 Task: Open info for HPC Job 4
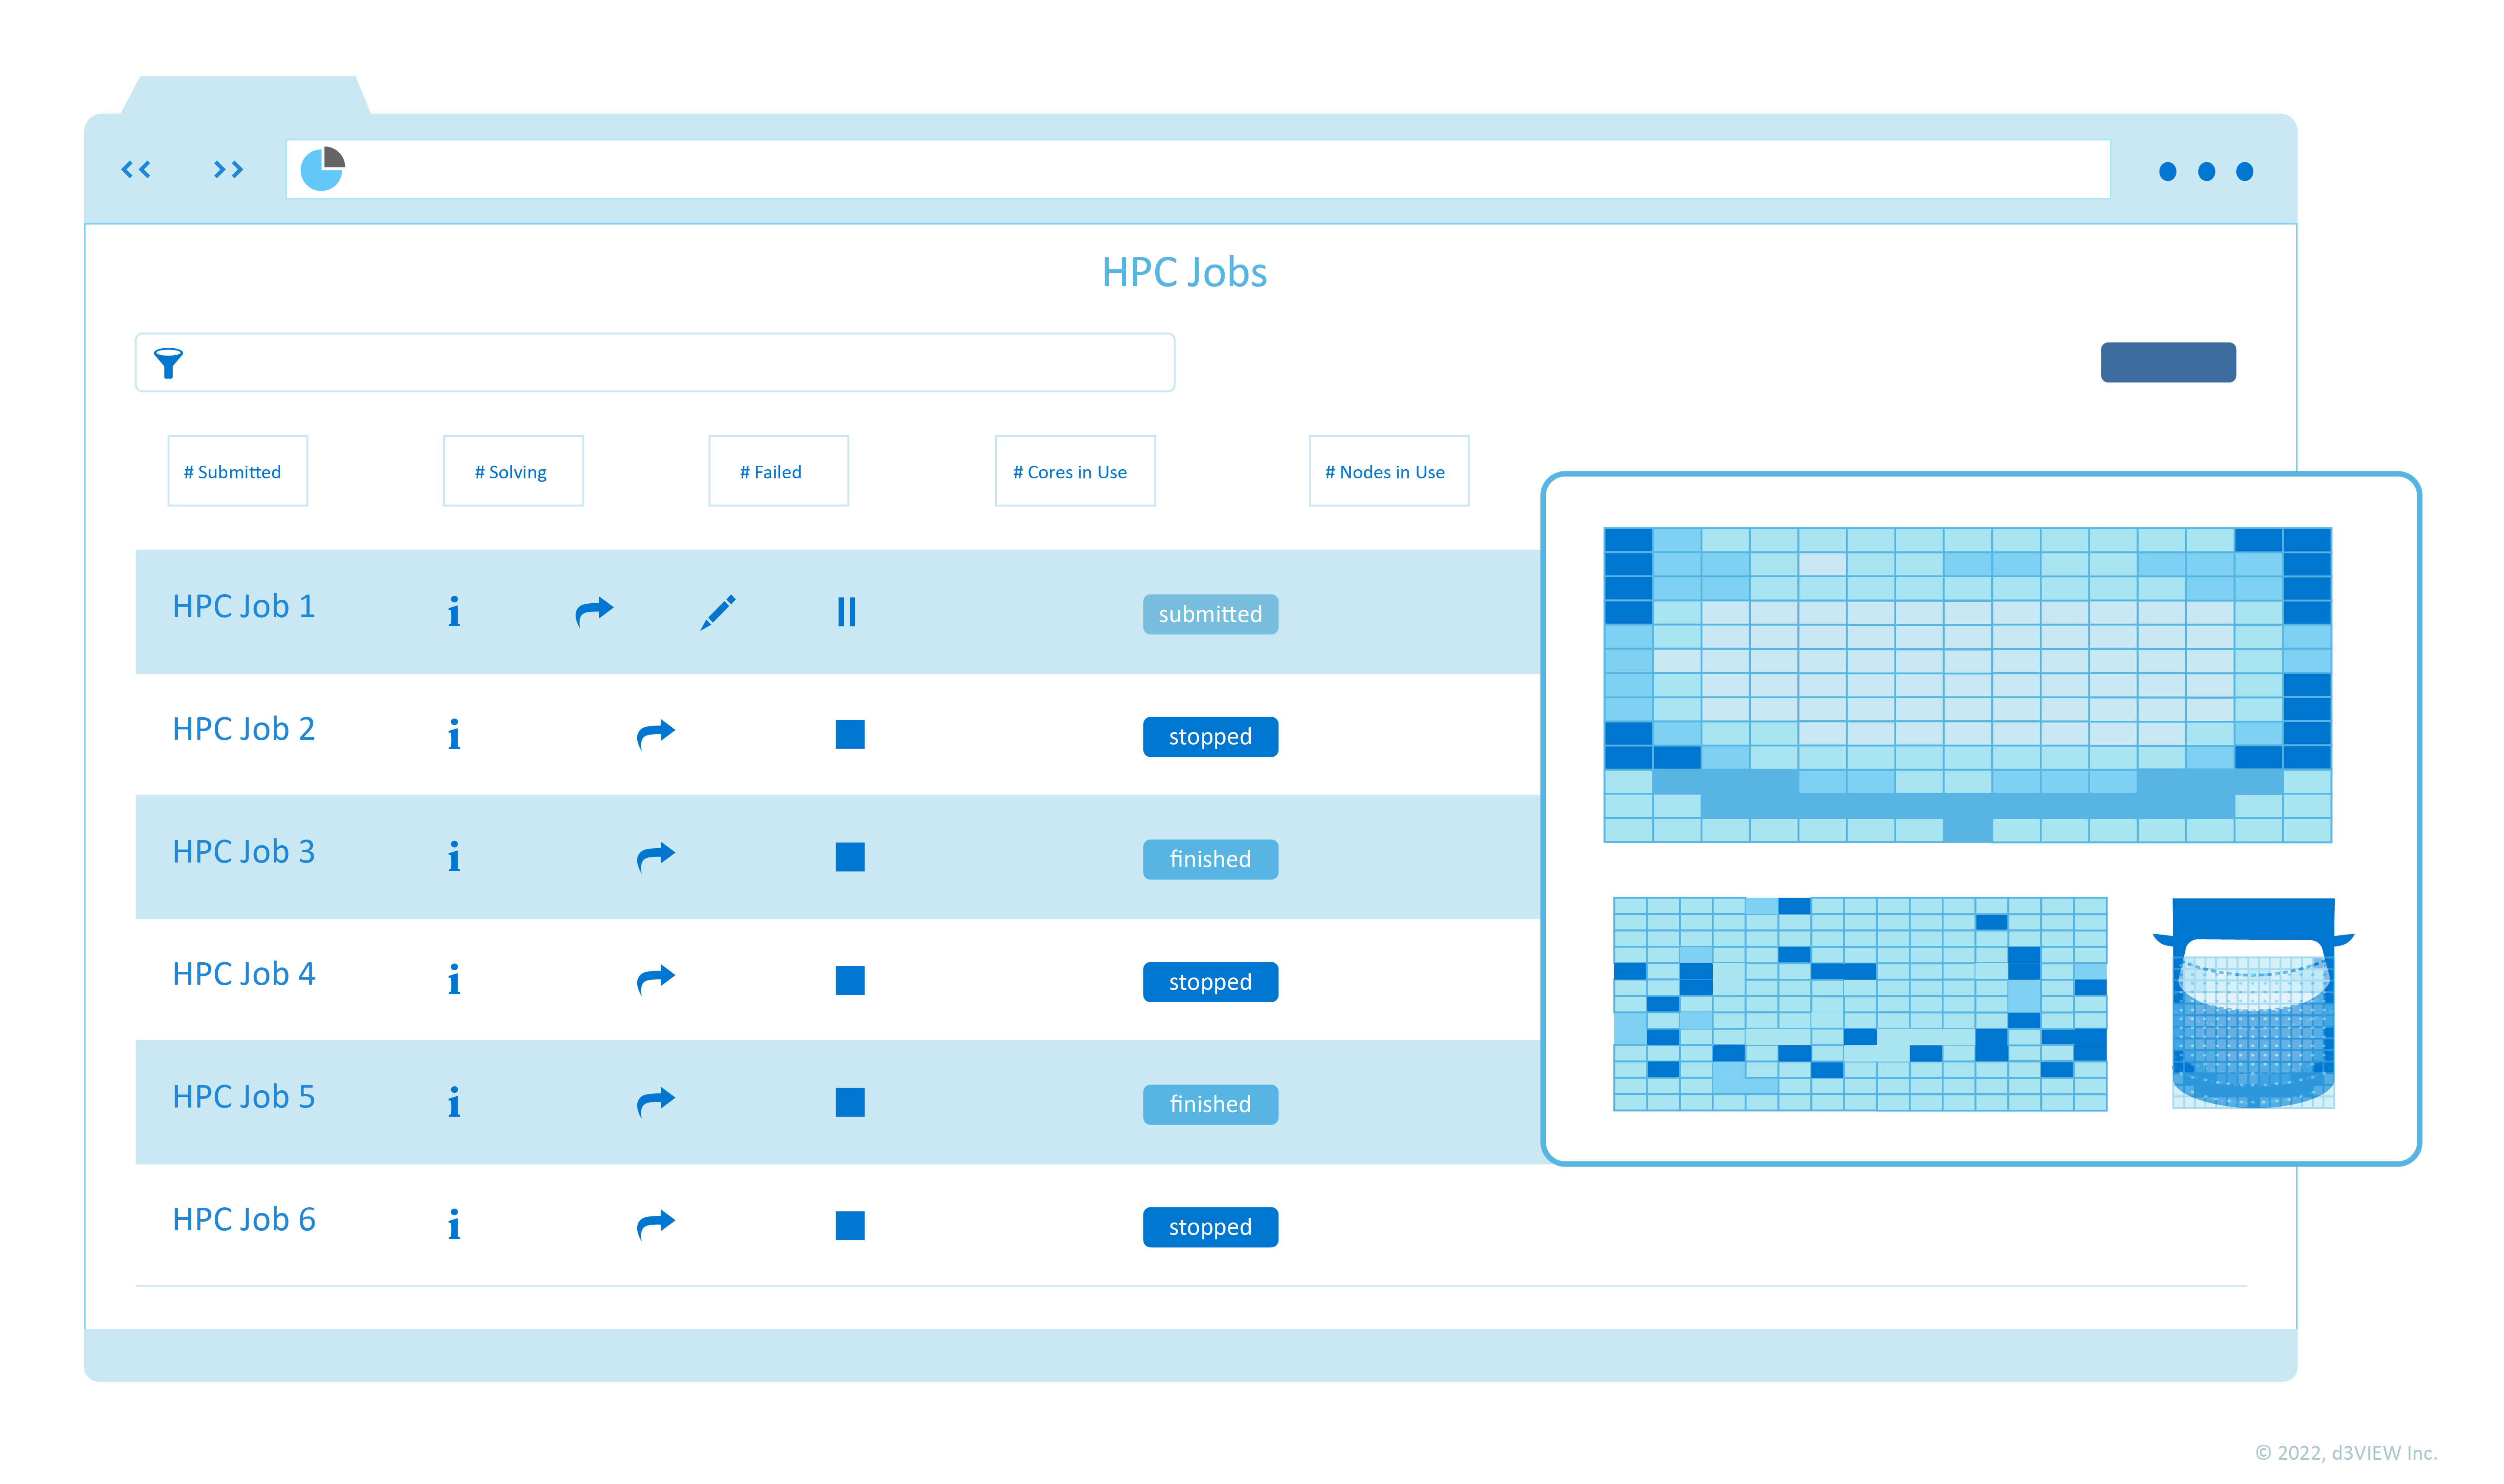click(454, 980)
